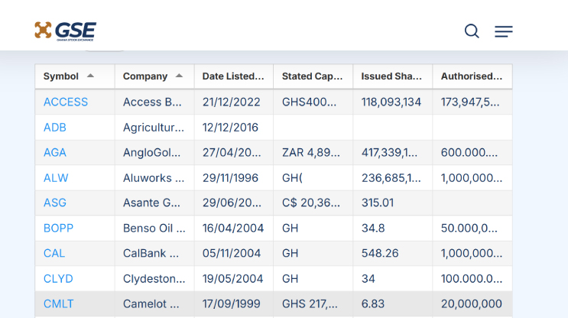Select the 'Asante G...' company cell
This screenshot has height=318, width=568.
(154, 203)
